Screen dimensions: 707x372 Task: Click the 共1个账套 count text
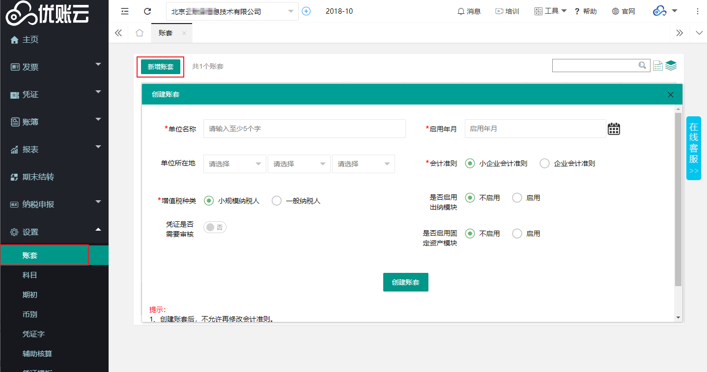pyautogui.click(x=208, y=66)
